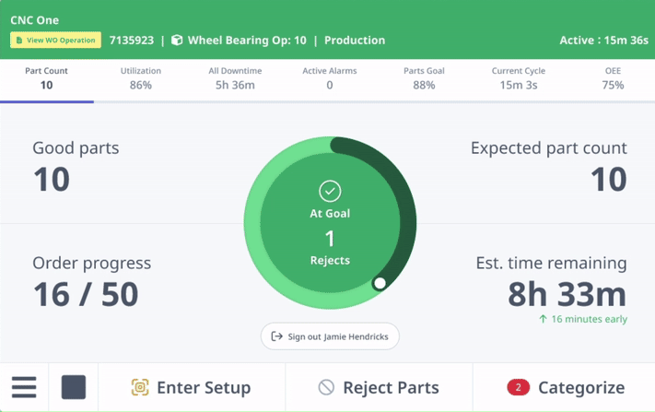The image size is (655, 412).
Task: Open the Current Cycle tab
Action: point(519,78)
